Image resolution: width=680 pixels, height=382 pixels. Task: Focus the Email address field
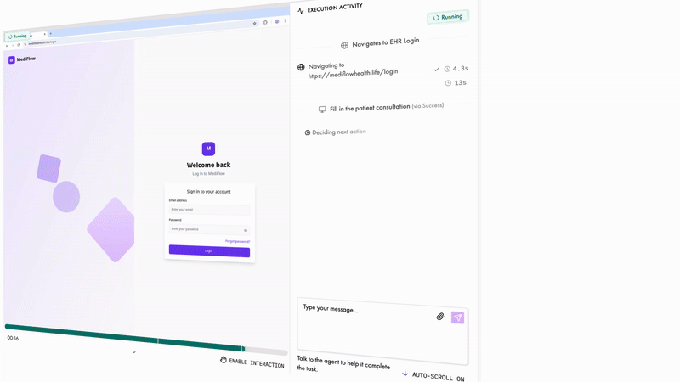point(209,210)
